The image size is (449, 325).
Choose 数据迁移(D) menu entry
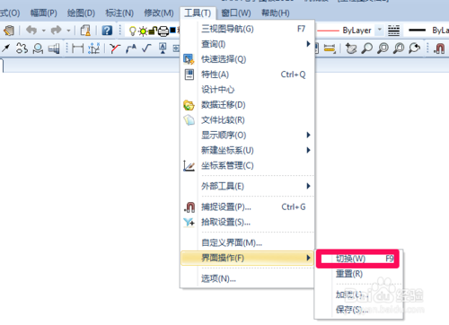coord(247,105)
